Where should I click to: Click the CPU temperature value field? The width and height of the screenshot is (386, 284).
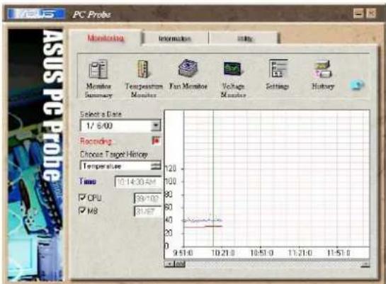coord(148,198)
